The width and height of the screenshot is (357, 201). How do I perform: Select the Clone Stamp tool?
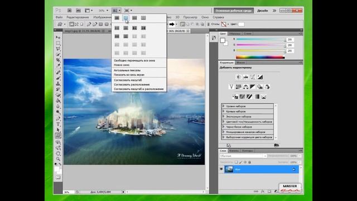pos(58,84)
